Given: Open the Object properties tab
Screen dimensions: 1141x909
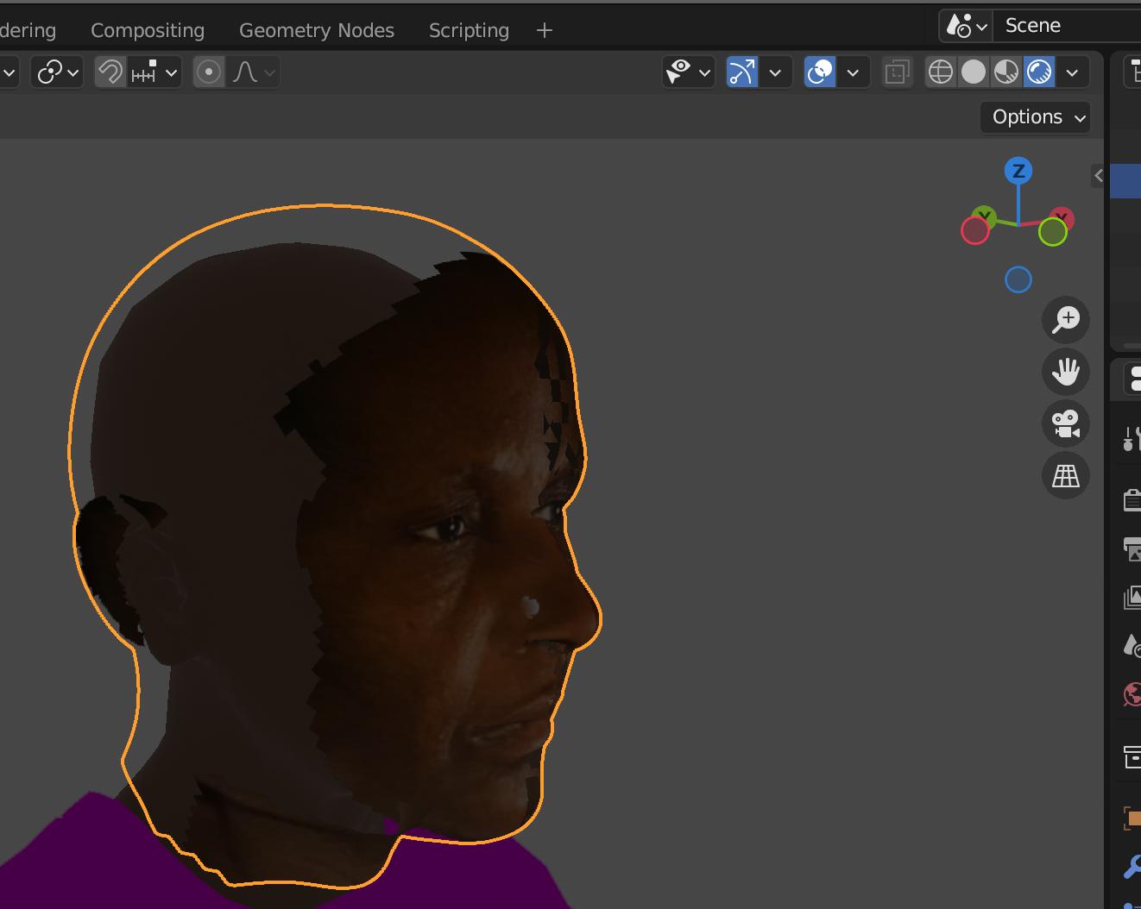Looking at the screenshot, I should 1132,818.
